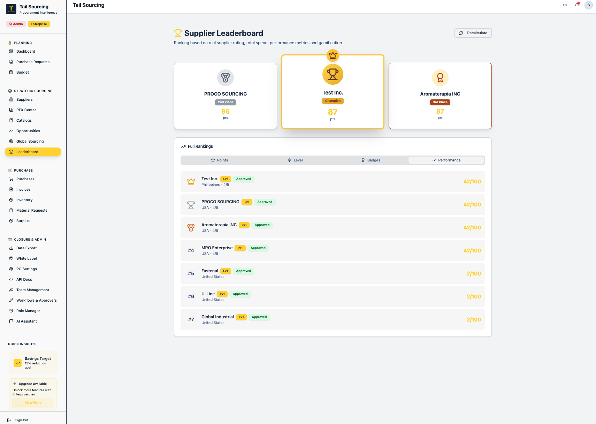Click silver trophy rank icon for PROCO row
The image size is (596, 424).
click(191, 205)
